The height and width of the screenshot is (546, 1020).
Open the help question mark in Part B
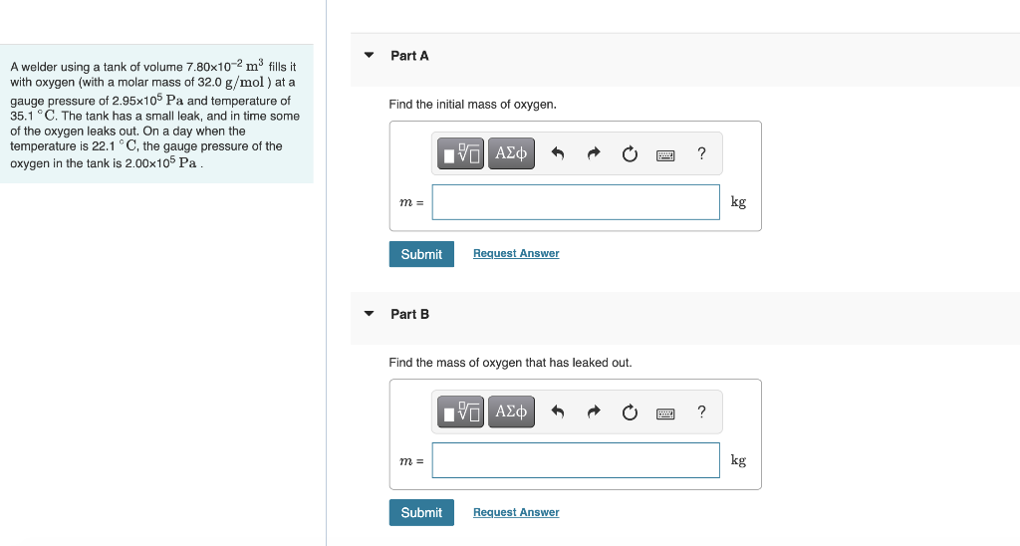pyautogui.click(x=701, y=411)
